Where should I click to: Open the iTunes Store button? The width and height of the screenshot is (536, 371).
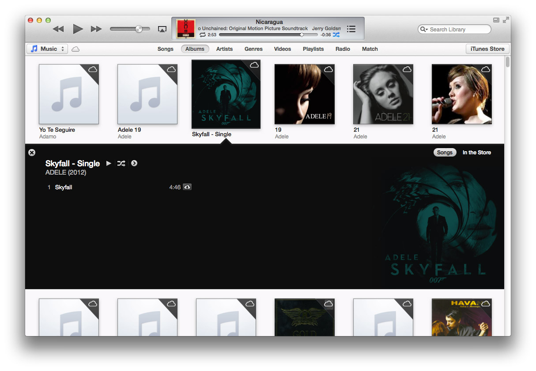487,49
